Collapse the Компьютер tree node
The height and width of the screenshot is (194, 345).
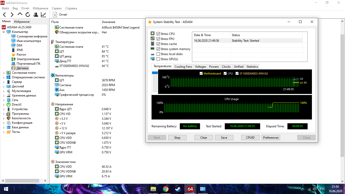pyautogui.click(x=4, y=32)
